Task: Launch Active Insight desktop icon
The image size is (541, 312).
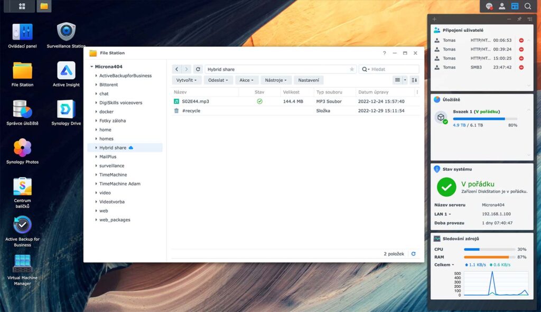Action: [66, 74]
